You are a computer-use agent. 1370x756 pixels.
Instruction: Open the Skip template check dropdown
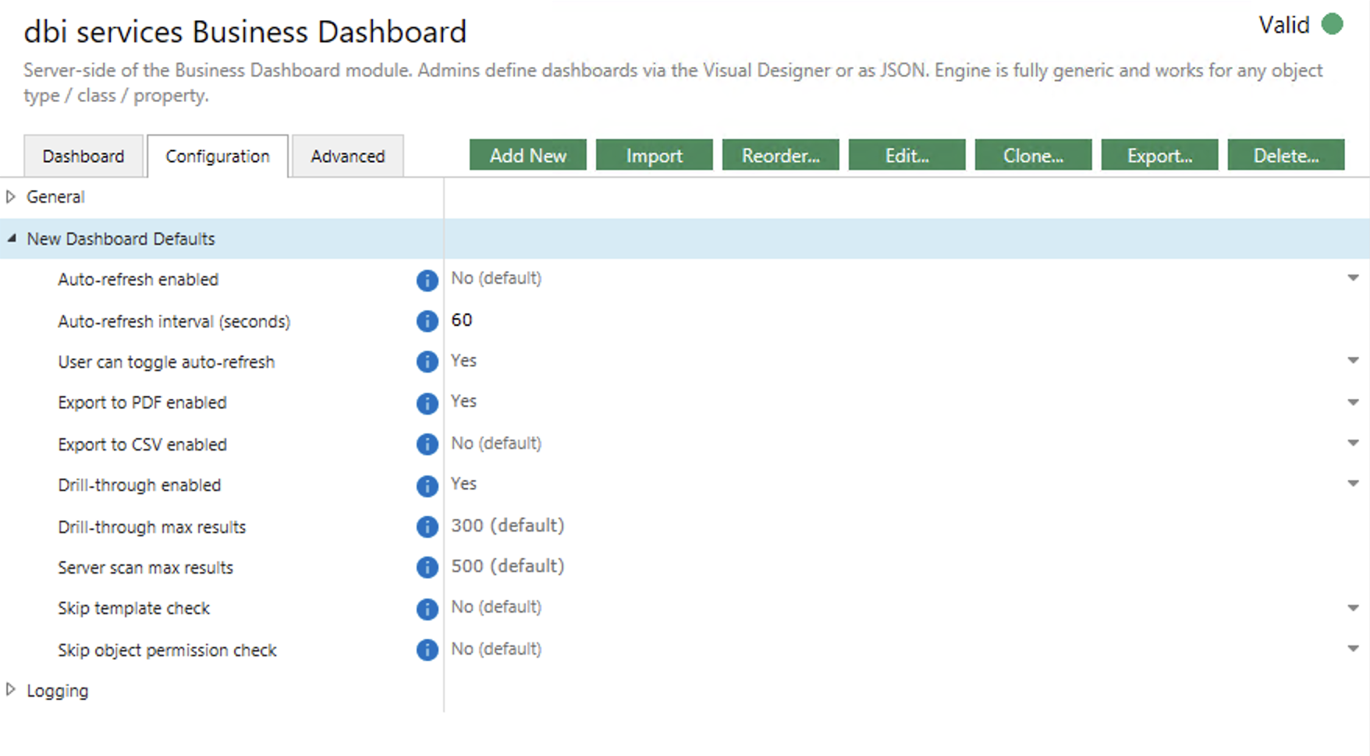1353,607
